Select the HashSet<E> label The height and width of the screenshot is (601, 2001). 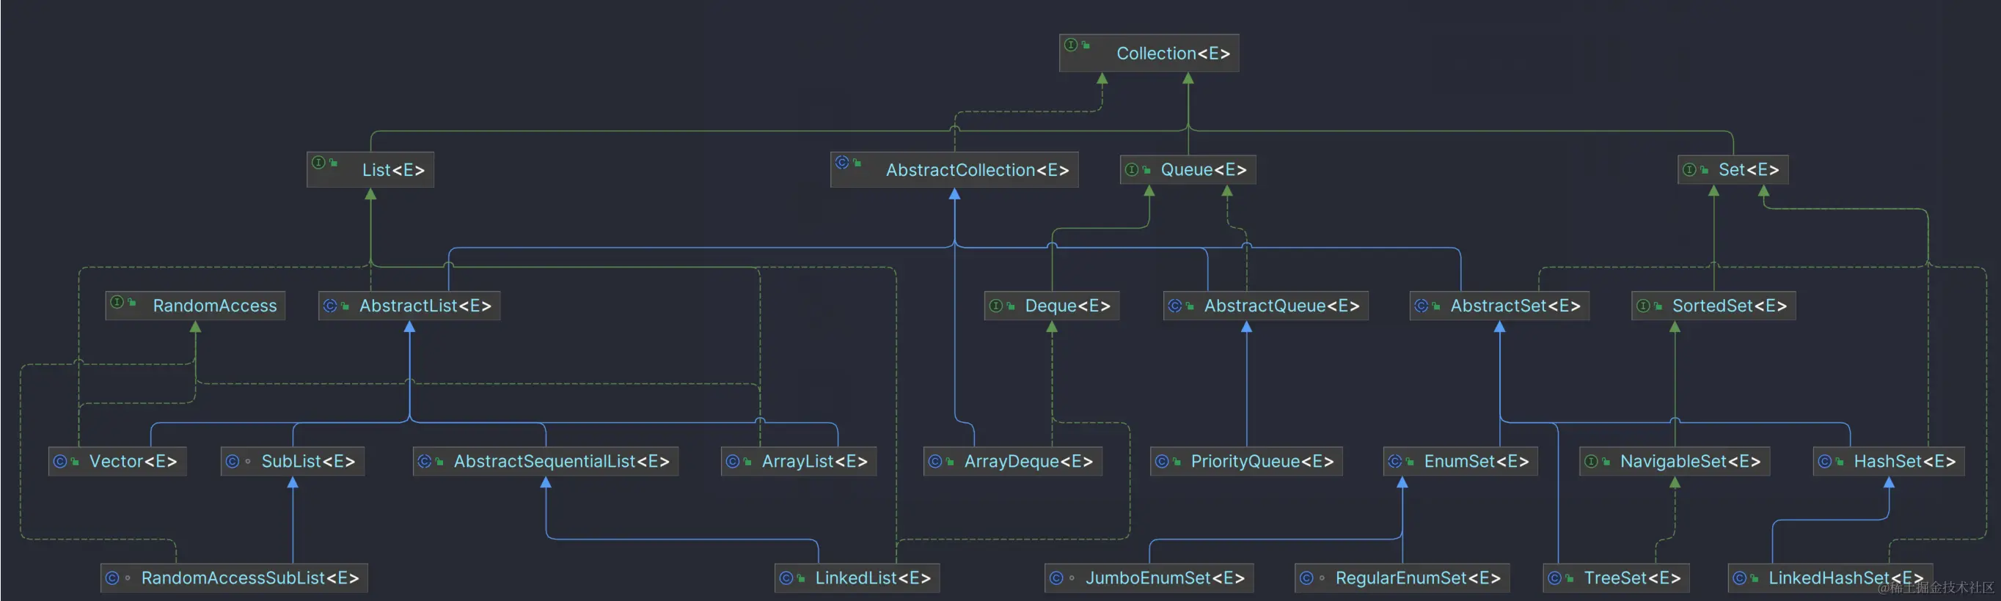point(1905,461)
